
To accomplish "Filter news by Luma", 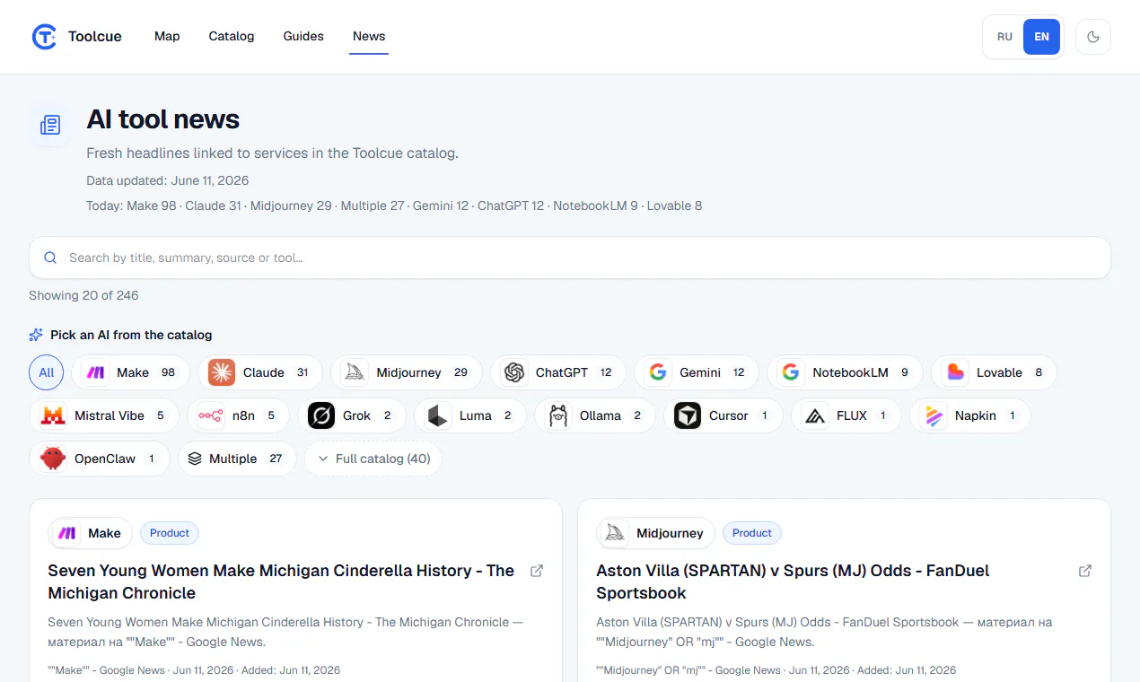I will click(x=469, y=415).
